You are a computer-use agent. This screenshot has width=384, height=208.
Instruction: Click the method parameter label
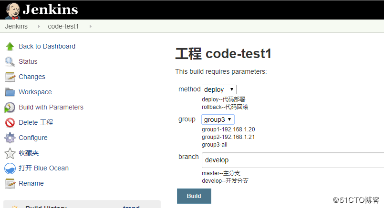click(189, 89)
